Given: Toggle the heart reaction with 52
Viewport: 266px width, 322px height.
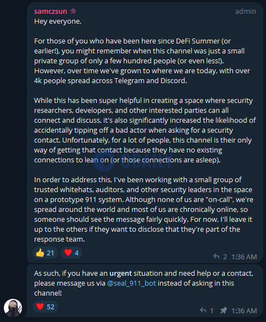Looking at the screenshot, I should (45, 307).
